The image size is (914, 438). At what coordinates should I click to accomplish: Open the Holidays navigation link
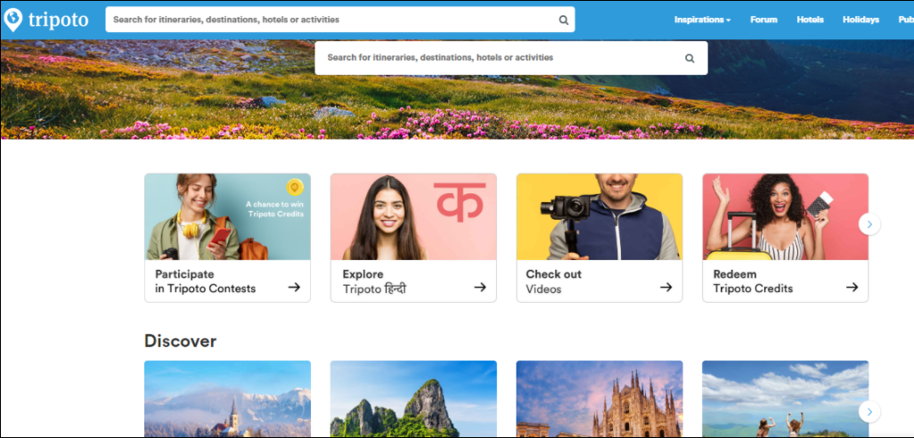click(861, 20)
